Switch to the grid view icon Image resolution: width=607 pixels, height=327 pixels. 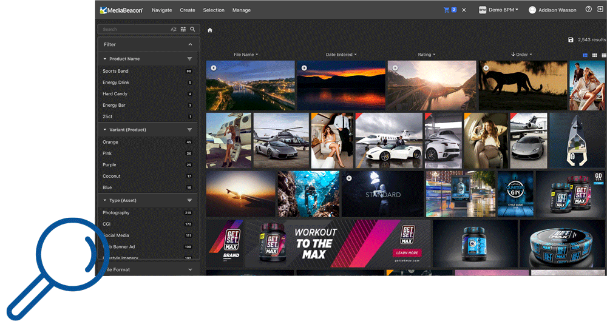pyautogui.click(x=595, y=55)
